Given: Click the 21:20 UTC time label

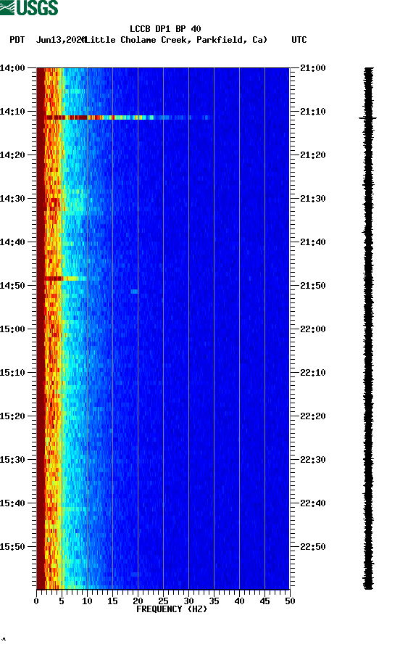Looking at the screenshot, I should pyautogui.click(x=312, y=155).
